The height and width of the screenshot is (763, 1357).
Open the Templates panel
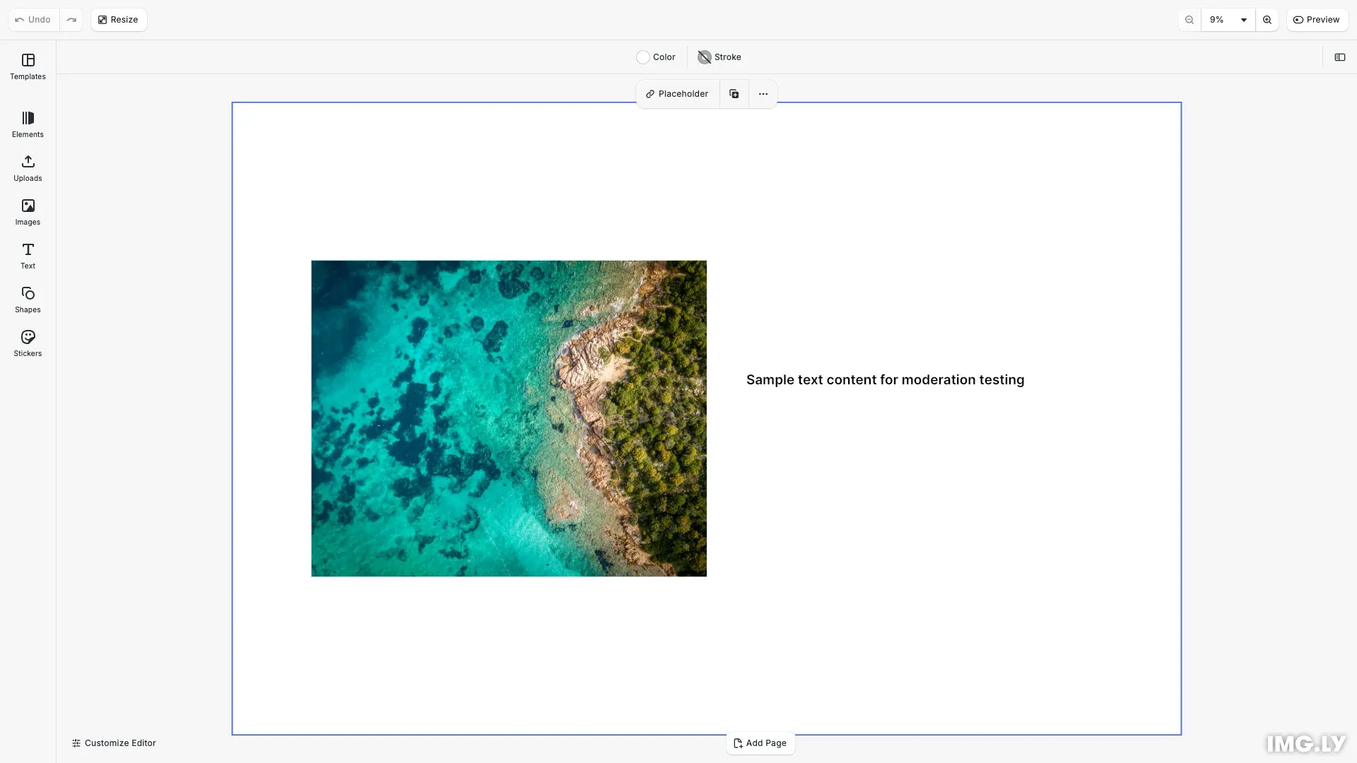click(x=28, y=66)
